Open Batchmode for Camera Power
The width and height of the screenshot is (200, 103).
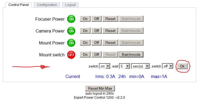[131, 31]
